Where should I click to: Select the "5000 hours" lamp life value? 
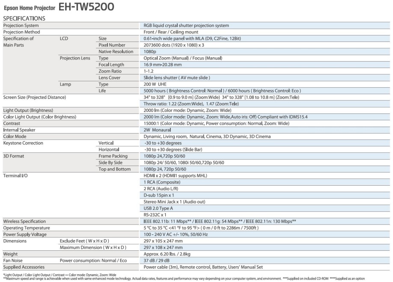coord(155,91)
